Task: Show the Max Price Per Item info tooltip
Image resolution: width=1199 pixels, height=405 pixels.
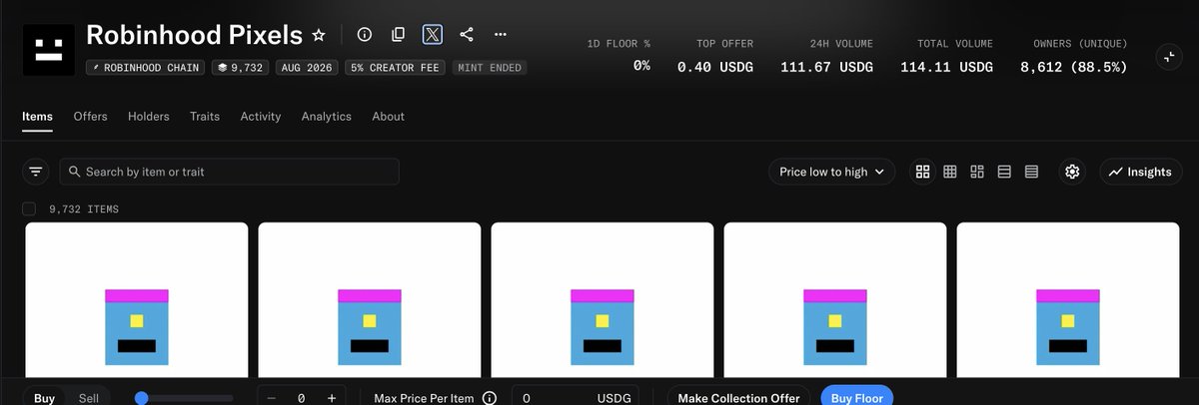Action: (490, 398)
